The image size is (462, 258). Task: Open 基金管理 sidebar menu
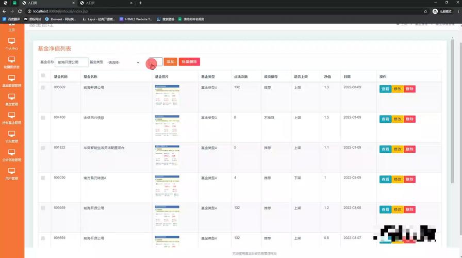click(x=11, y=99)
